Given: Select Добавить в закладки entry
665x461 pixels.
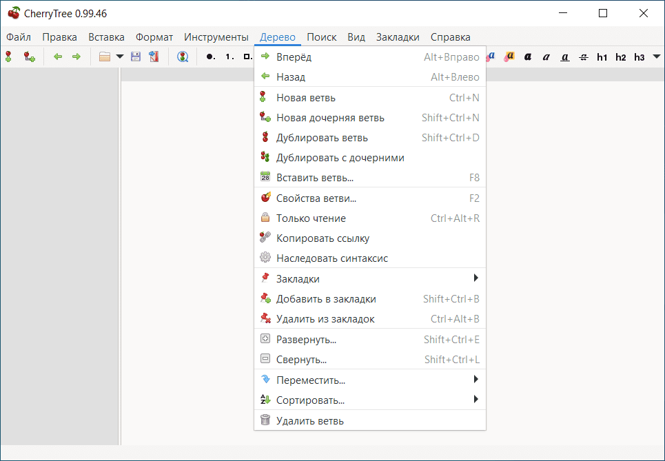Looking at the screenshot, I should 370,298.
